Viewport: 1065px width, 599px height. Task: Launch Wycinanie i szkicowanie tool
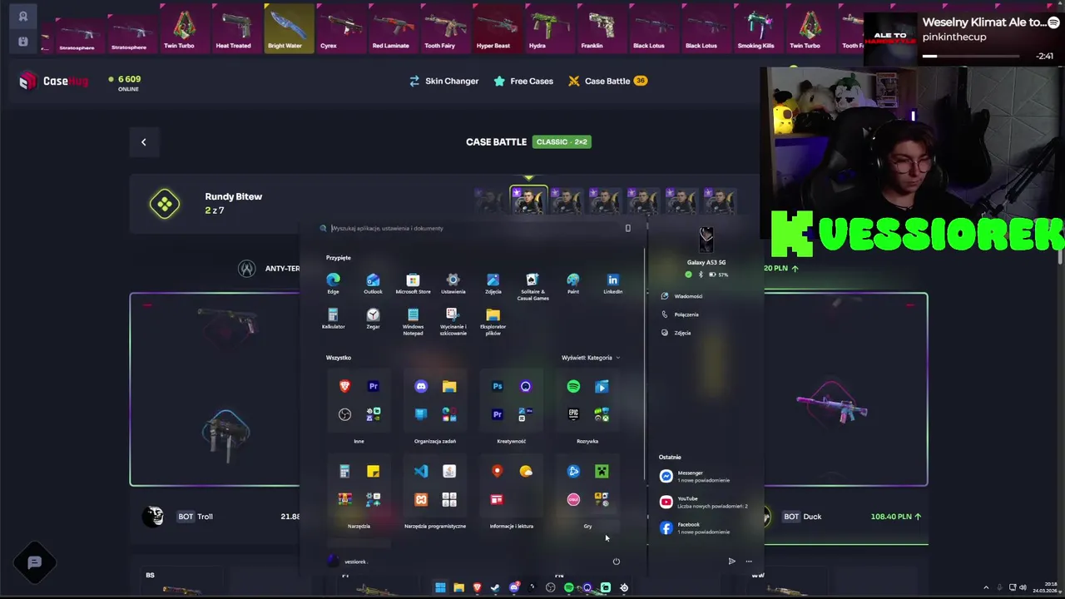(x=453, y=320)
